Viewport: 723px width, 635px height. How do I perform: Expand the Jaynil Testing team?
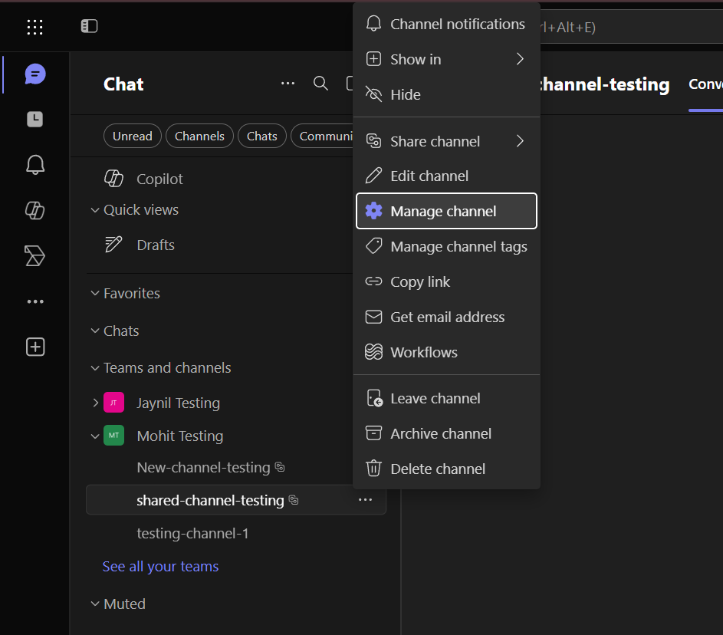(x=95, y=403)
